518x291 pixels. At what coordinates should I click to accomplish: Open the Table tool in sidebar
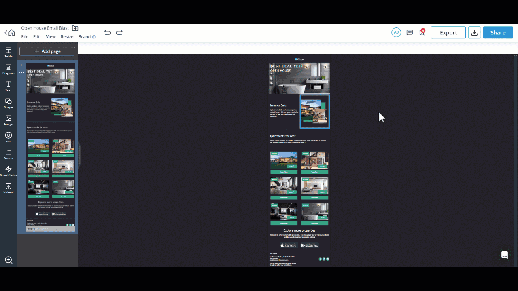(x=8, y=52)
